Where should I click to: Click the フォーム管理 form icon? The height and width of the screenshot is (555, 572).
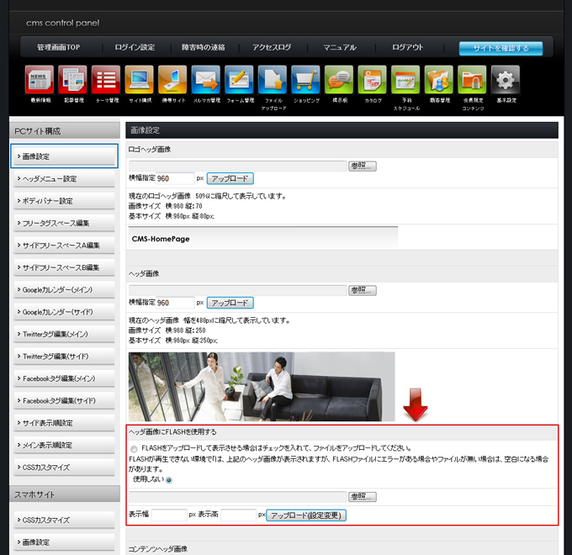(x=240, y=81)
